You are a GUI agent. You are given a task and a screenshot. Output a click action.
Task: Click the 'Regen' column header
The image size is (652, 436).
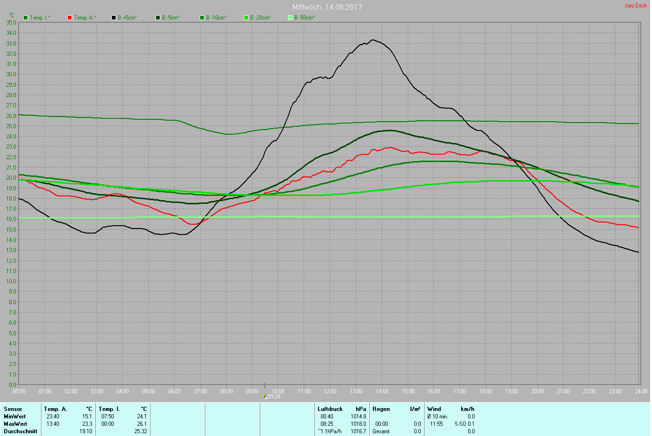381,409
